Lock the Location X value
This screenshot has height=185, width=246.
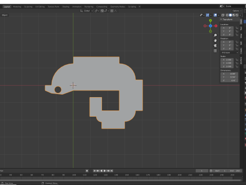point(237,28)
